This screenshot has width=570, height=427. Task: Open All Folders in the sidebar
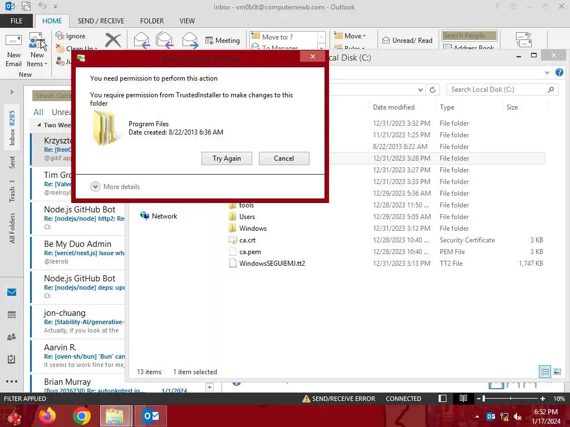click(x=12, y=228)
